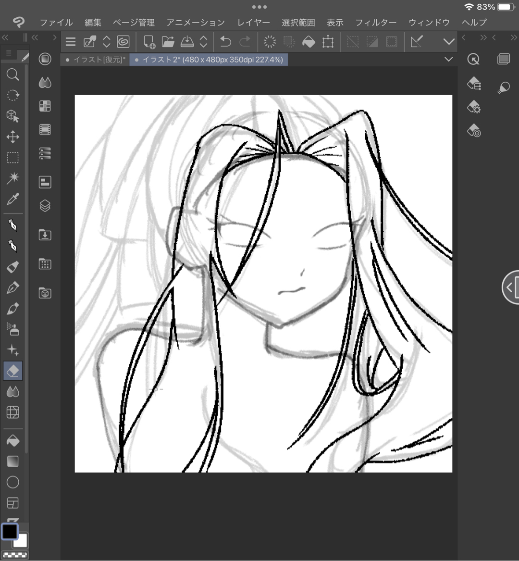Activate the rectangular Selection Area tool
519x561 pixels.
[x=13, y=158]
